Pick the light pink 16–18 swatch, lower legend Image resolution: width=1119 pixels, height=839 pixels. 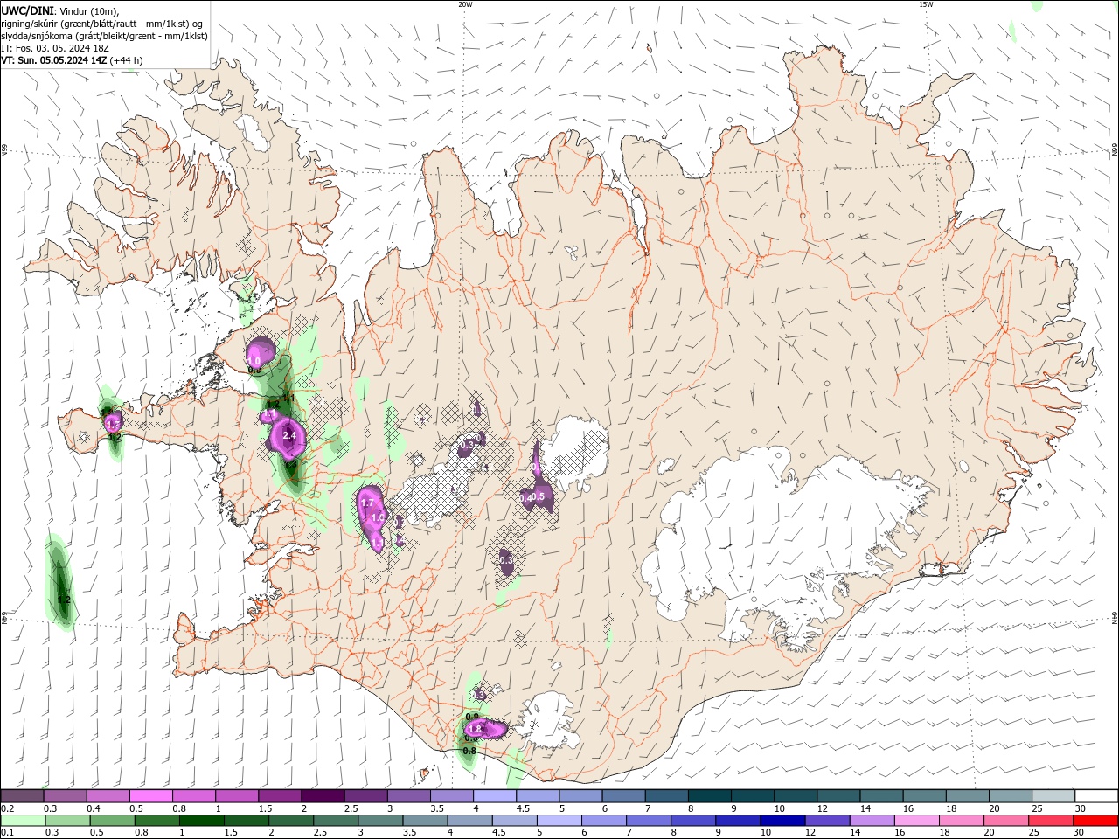point(917,821)
